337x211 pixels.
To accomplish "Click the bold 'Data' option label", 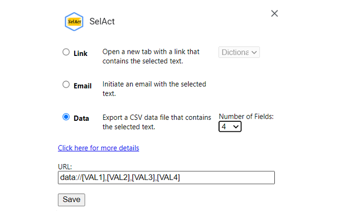I will [x=81, y=118].
